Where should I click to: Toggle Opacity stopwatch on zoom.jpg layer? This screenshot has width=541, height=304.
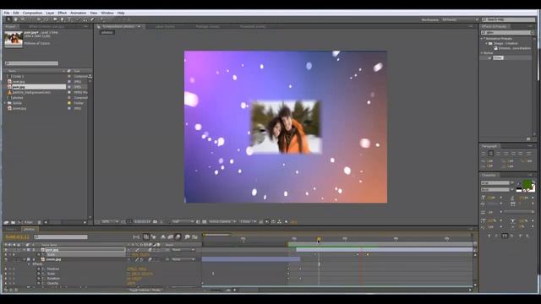click(39, 284)
